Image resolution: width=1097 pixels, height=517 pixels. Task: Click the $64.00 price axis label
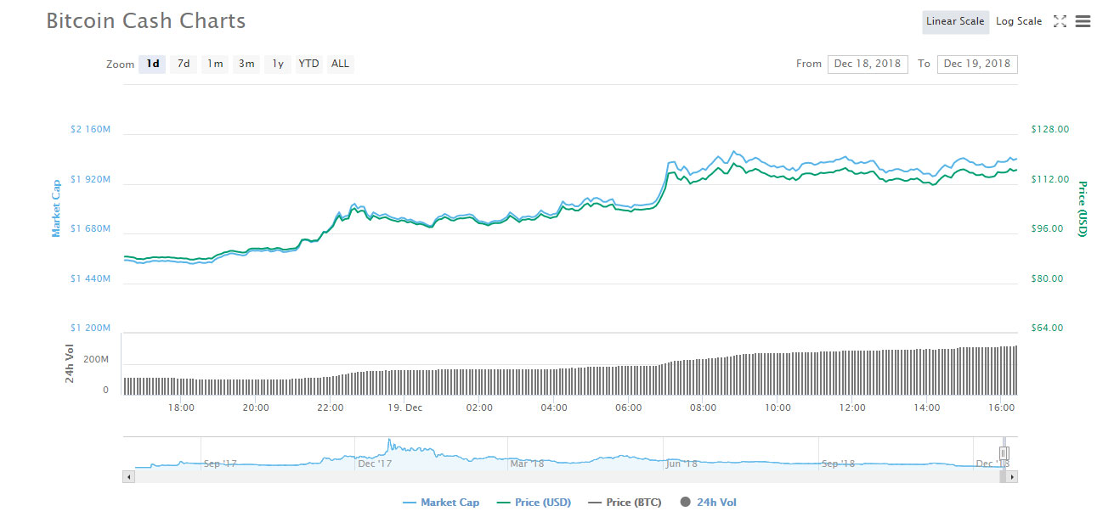click(1047, 328)
